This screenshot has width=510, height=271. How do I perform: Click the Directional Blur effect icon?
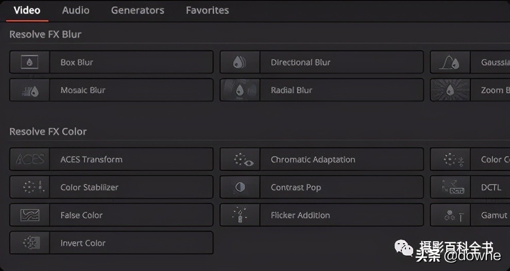(240, 62)
